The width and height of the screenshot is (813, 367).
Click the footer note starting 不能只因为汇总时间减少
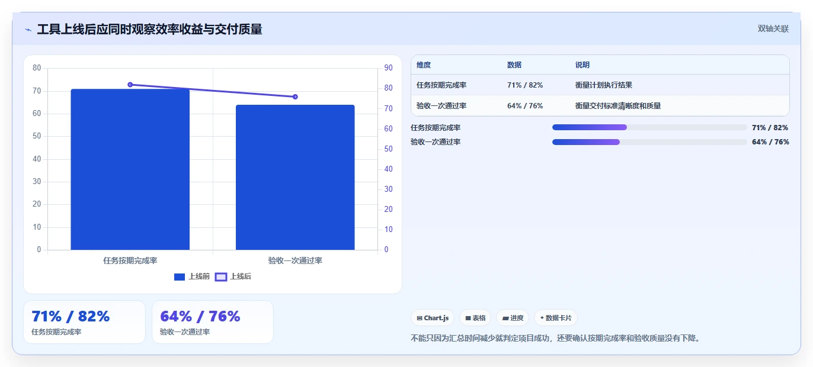(555, 339)
